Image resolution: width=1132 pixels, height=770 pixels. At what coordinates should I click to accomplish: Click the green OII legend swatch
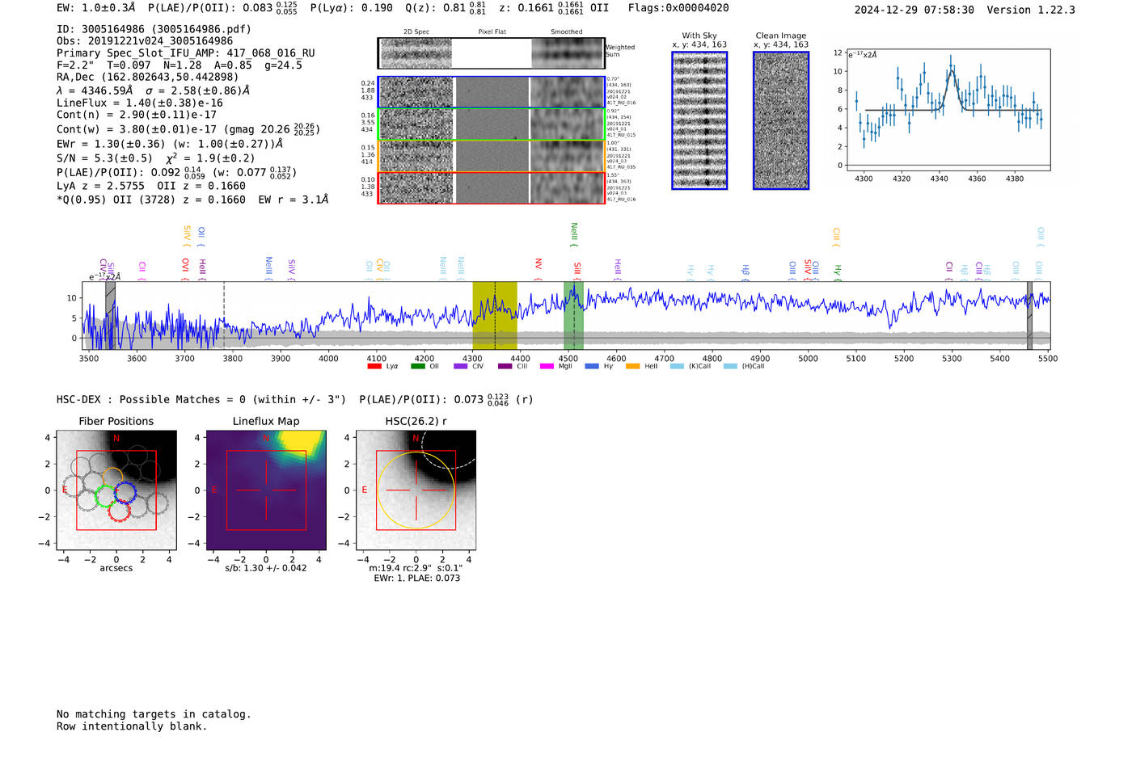coord(418,367)
